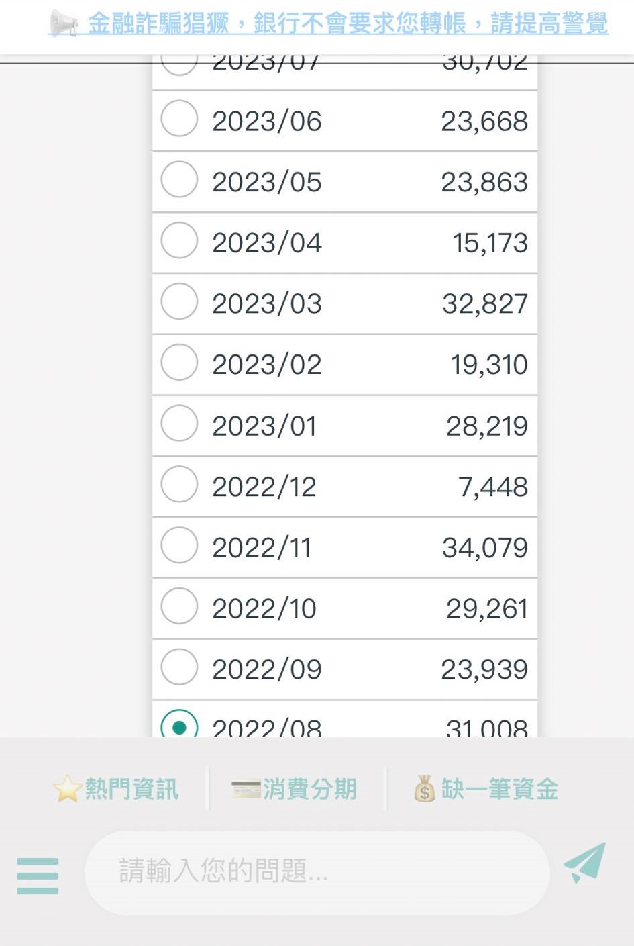Tap the megaphone announcement icon
This screenshot has height=946, width=634.
click(64, 23)
